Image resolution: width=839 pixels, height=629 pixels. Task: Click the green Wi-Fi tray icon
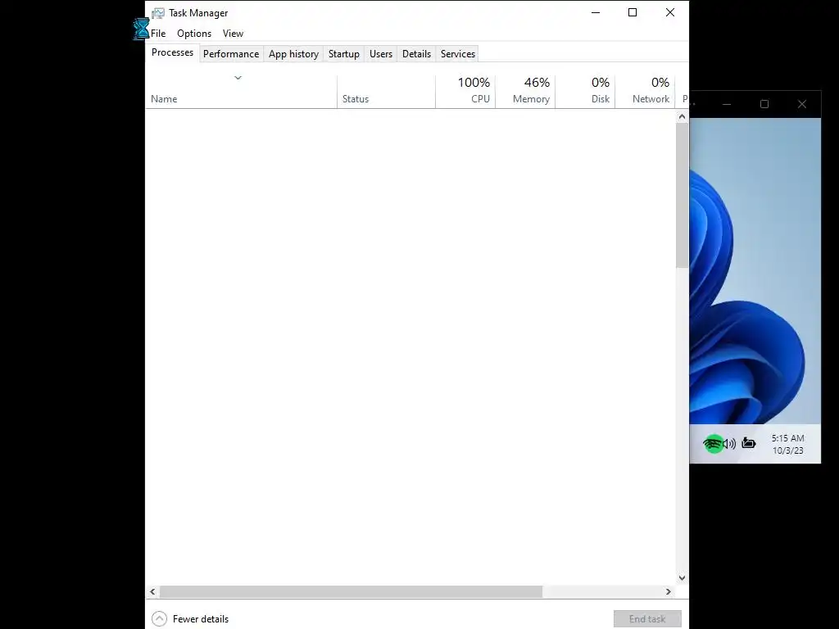[x=714, y=443]
